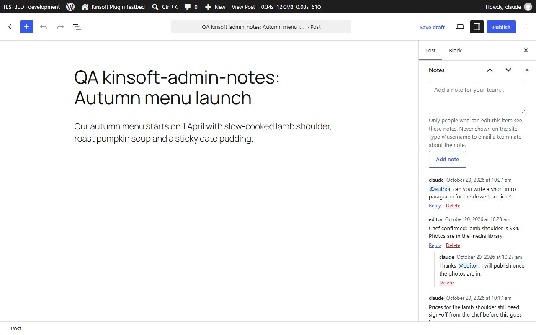
Task: Click the 61Q query count stat
Action: tap(316, 7)
